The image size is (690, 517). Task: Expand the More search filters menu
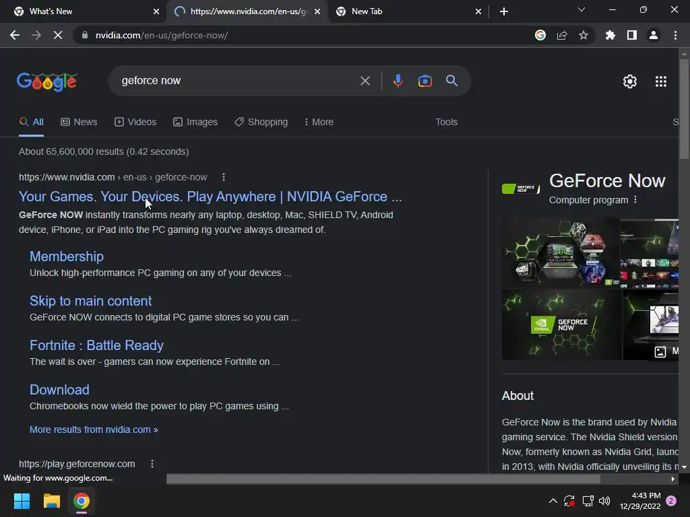(x=319, y=122)
